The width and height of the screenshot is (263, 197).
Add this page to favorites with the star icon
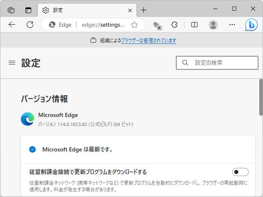tap(134, 25)
